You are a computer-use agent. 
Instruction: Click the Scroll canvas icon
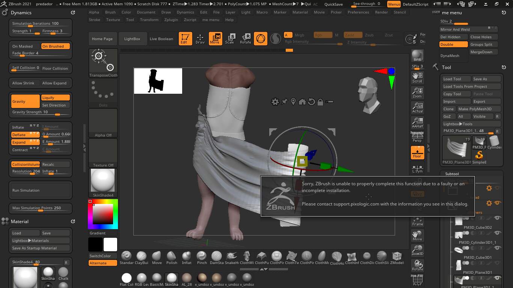(417, 78)
